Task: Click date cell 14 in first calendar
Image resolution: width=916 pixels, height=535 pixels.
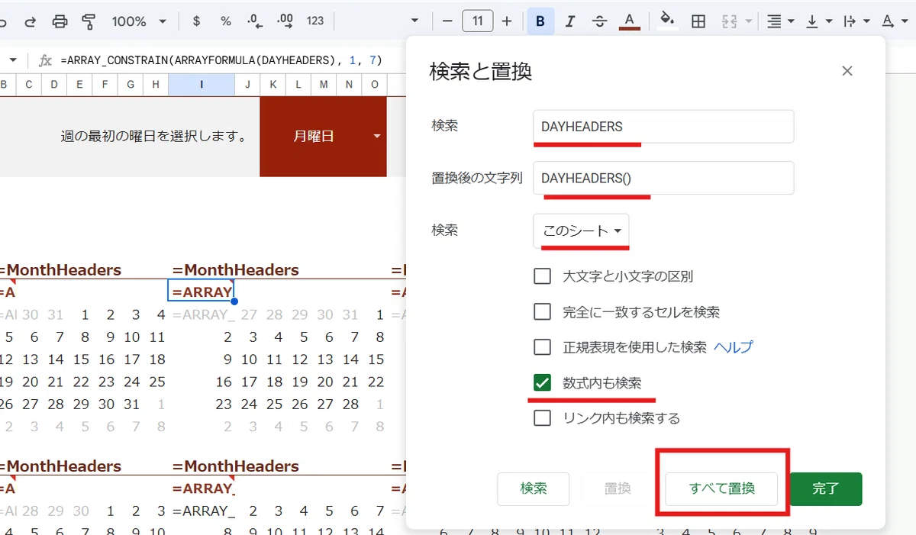Action: point(56,359)
